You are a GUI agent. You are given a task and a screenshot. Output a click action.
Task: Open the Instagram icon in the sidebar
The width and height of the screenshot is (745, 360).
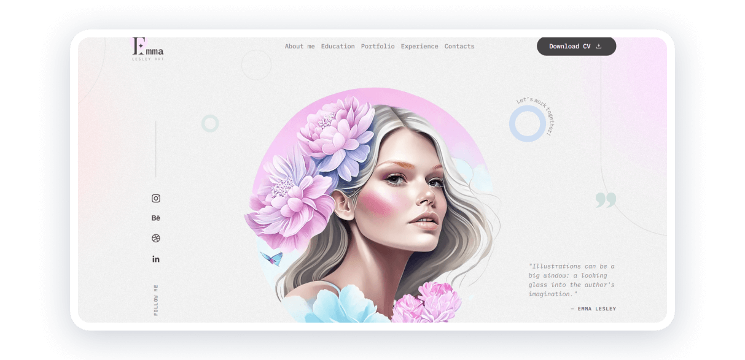coord(155,197)
